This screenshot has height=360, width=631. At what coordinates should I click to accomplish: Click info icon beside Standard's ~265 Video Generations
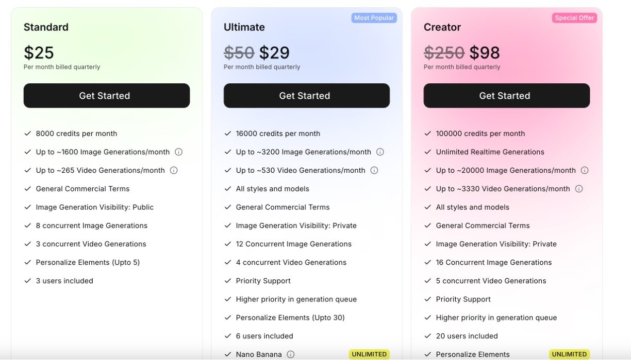[174, 170]
